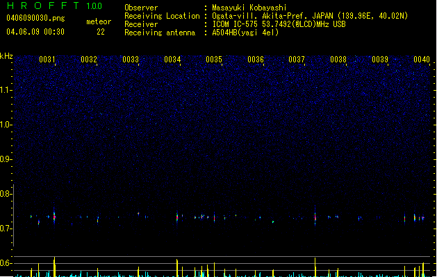Image resolution: width=437 pixels, height=277 pixels.
Task: Click the kHz axis unit label
Action: (6, 56)
